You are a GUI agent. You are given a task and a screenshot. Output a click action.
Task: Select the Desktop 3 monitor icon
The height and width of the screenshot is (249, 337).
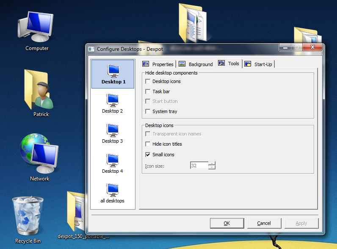pos(113,130)
